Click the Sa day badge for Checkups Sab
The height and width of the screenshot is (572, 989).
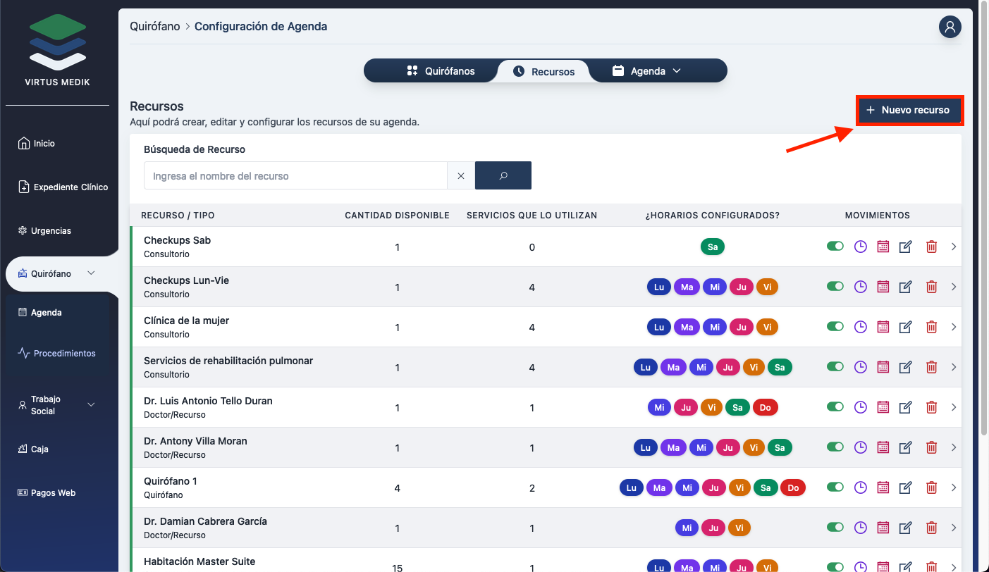[713, 247]
